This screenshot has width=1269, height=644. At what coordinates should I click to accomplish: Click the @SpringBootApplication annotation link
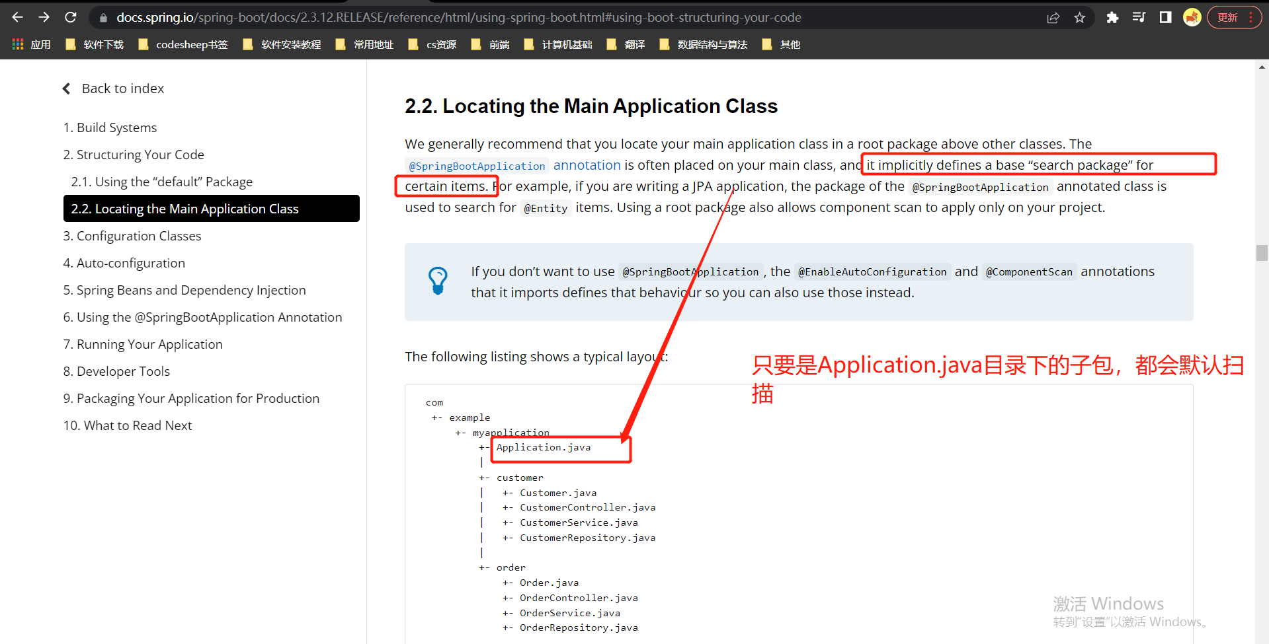513,165
